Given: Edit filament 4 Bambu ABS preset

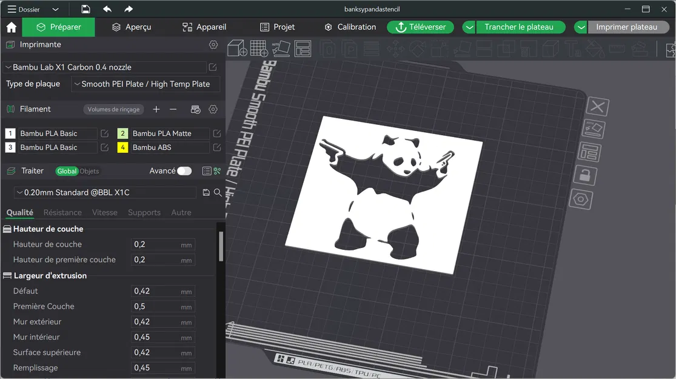Looking at the screenshot, I should click(x=217, y=147).
